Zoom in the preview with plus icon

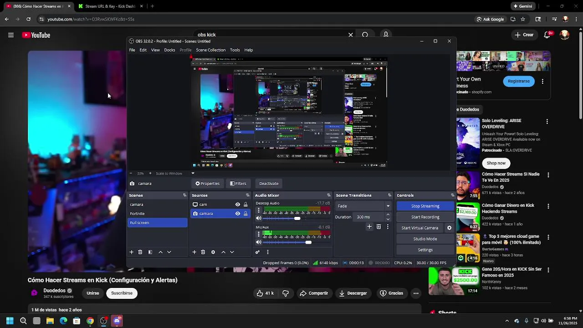click(150, 173)
